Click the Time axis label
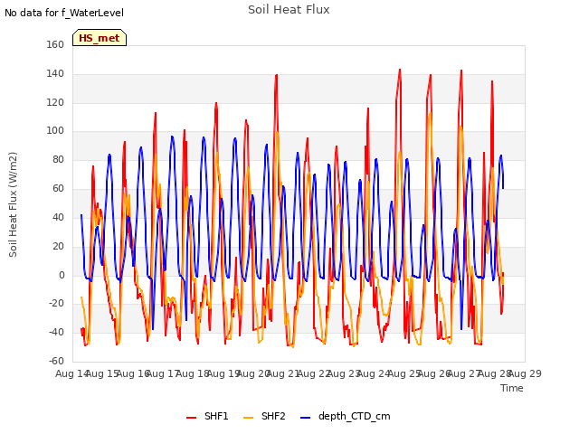579x434 pixels. click(512, 388)
